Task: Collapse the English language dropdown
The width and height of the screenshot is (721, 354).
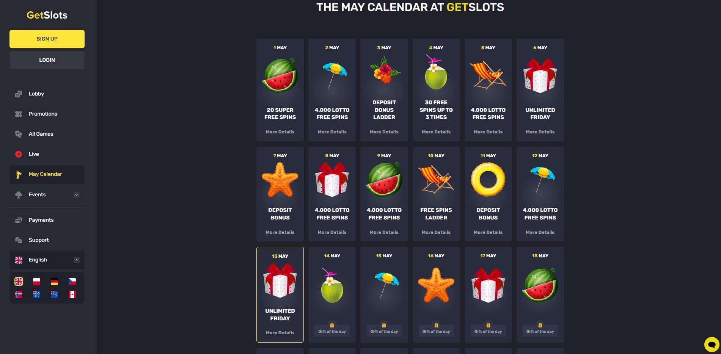Action: click(77, 260)
